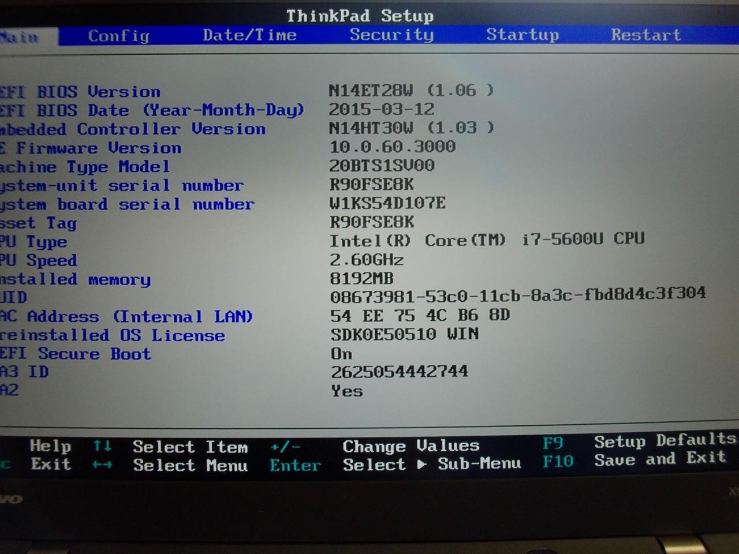Click the left-right arrows Select Menu icon
Screen dimensions: 739x554
point(102,464)
